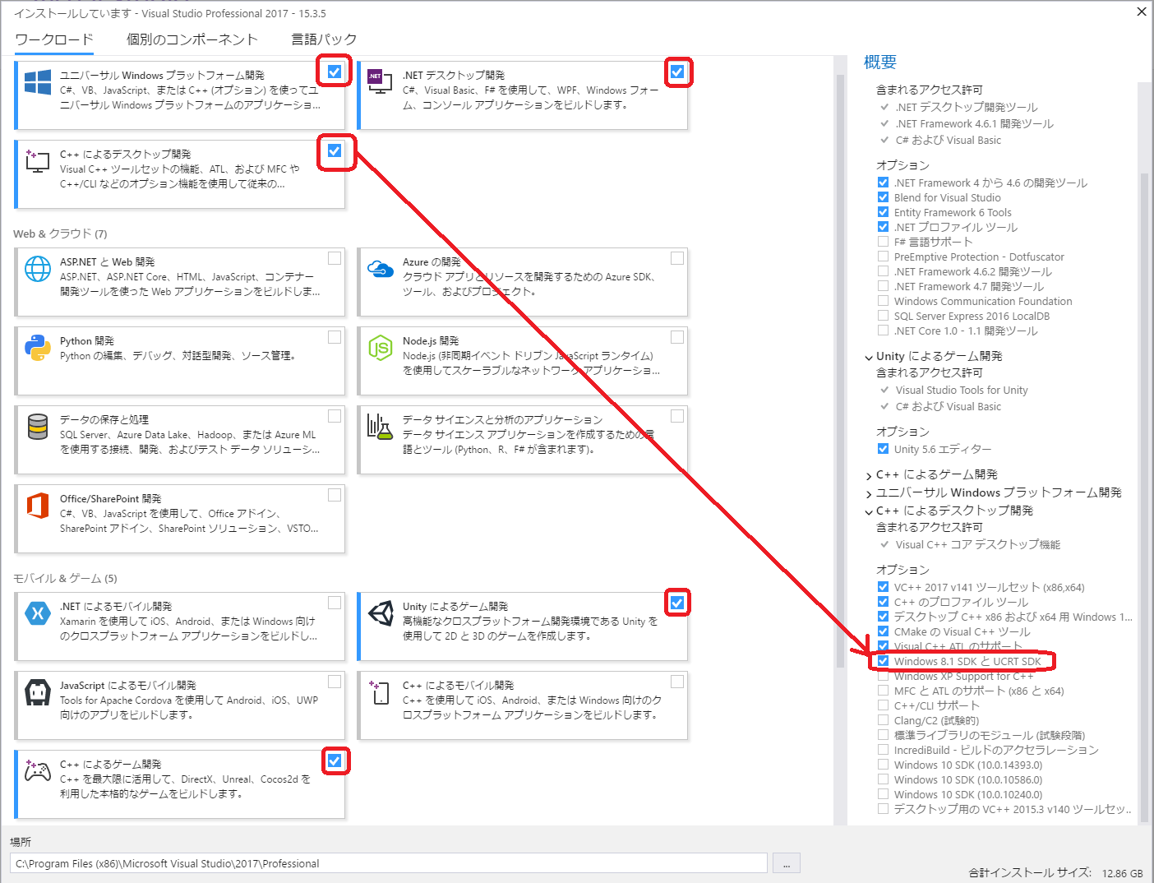1154x883 pixels.
Task: Click the database icon for data storage workload
Action: (x=38, y=427)
